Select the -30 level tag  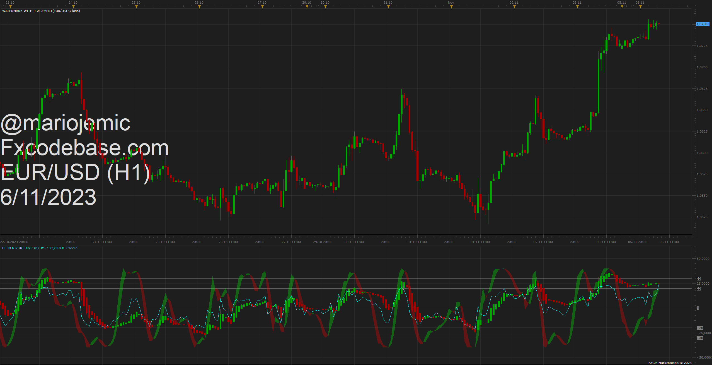pos(700,338)
